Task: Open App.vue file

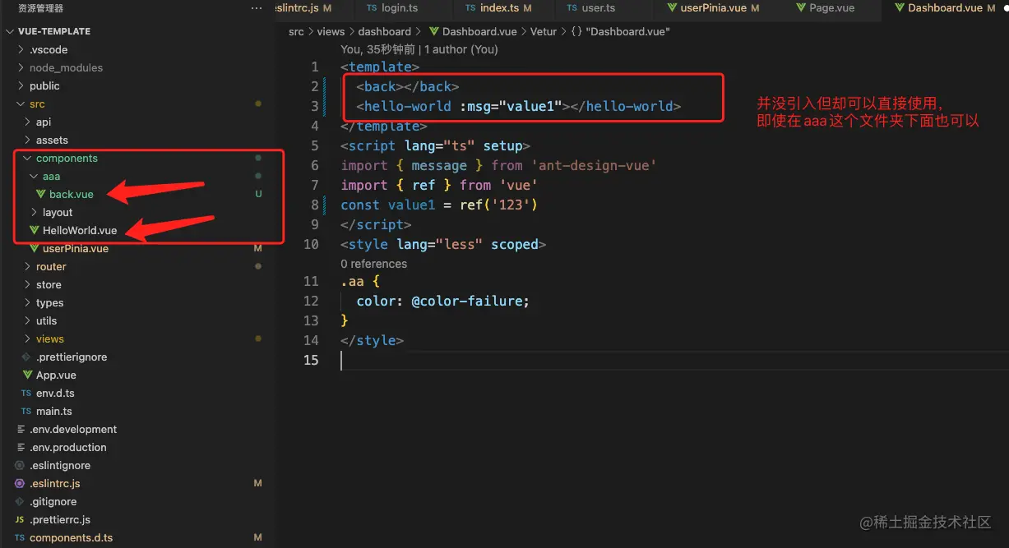Action: pyautogui.click(x=56, y=375)
